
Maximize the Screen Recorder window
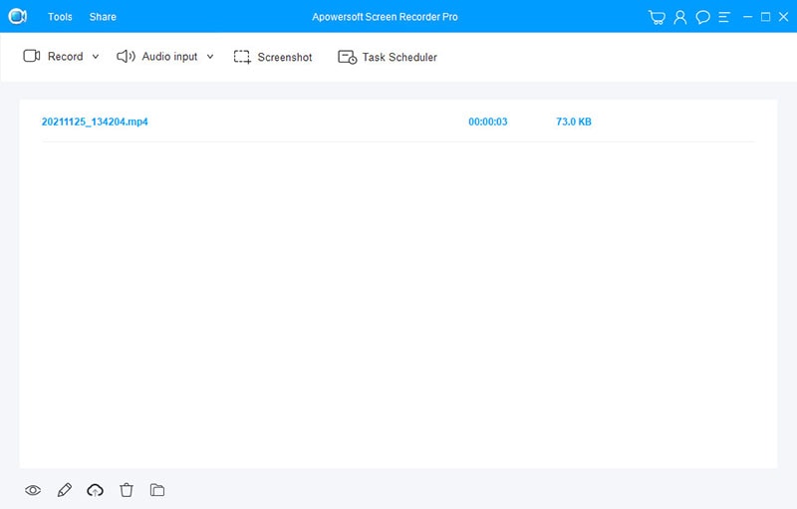click(x=765, y=17)
